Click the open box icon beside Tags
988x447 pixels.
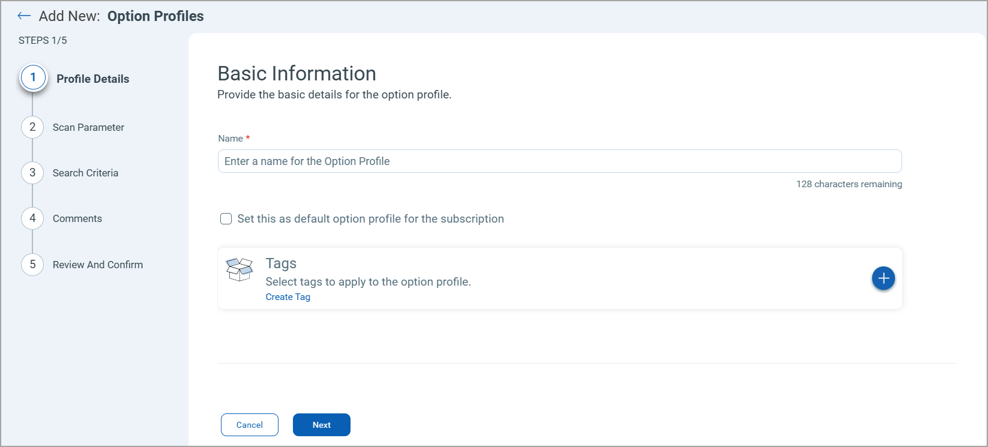pyautogui.click(x=239, y=269)
